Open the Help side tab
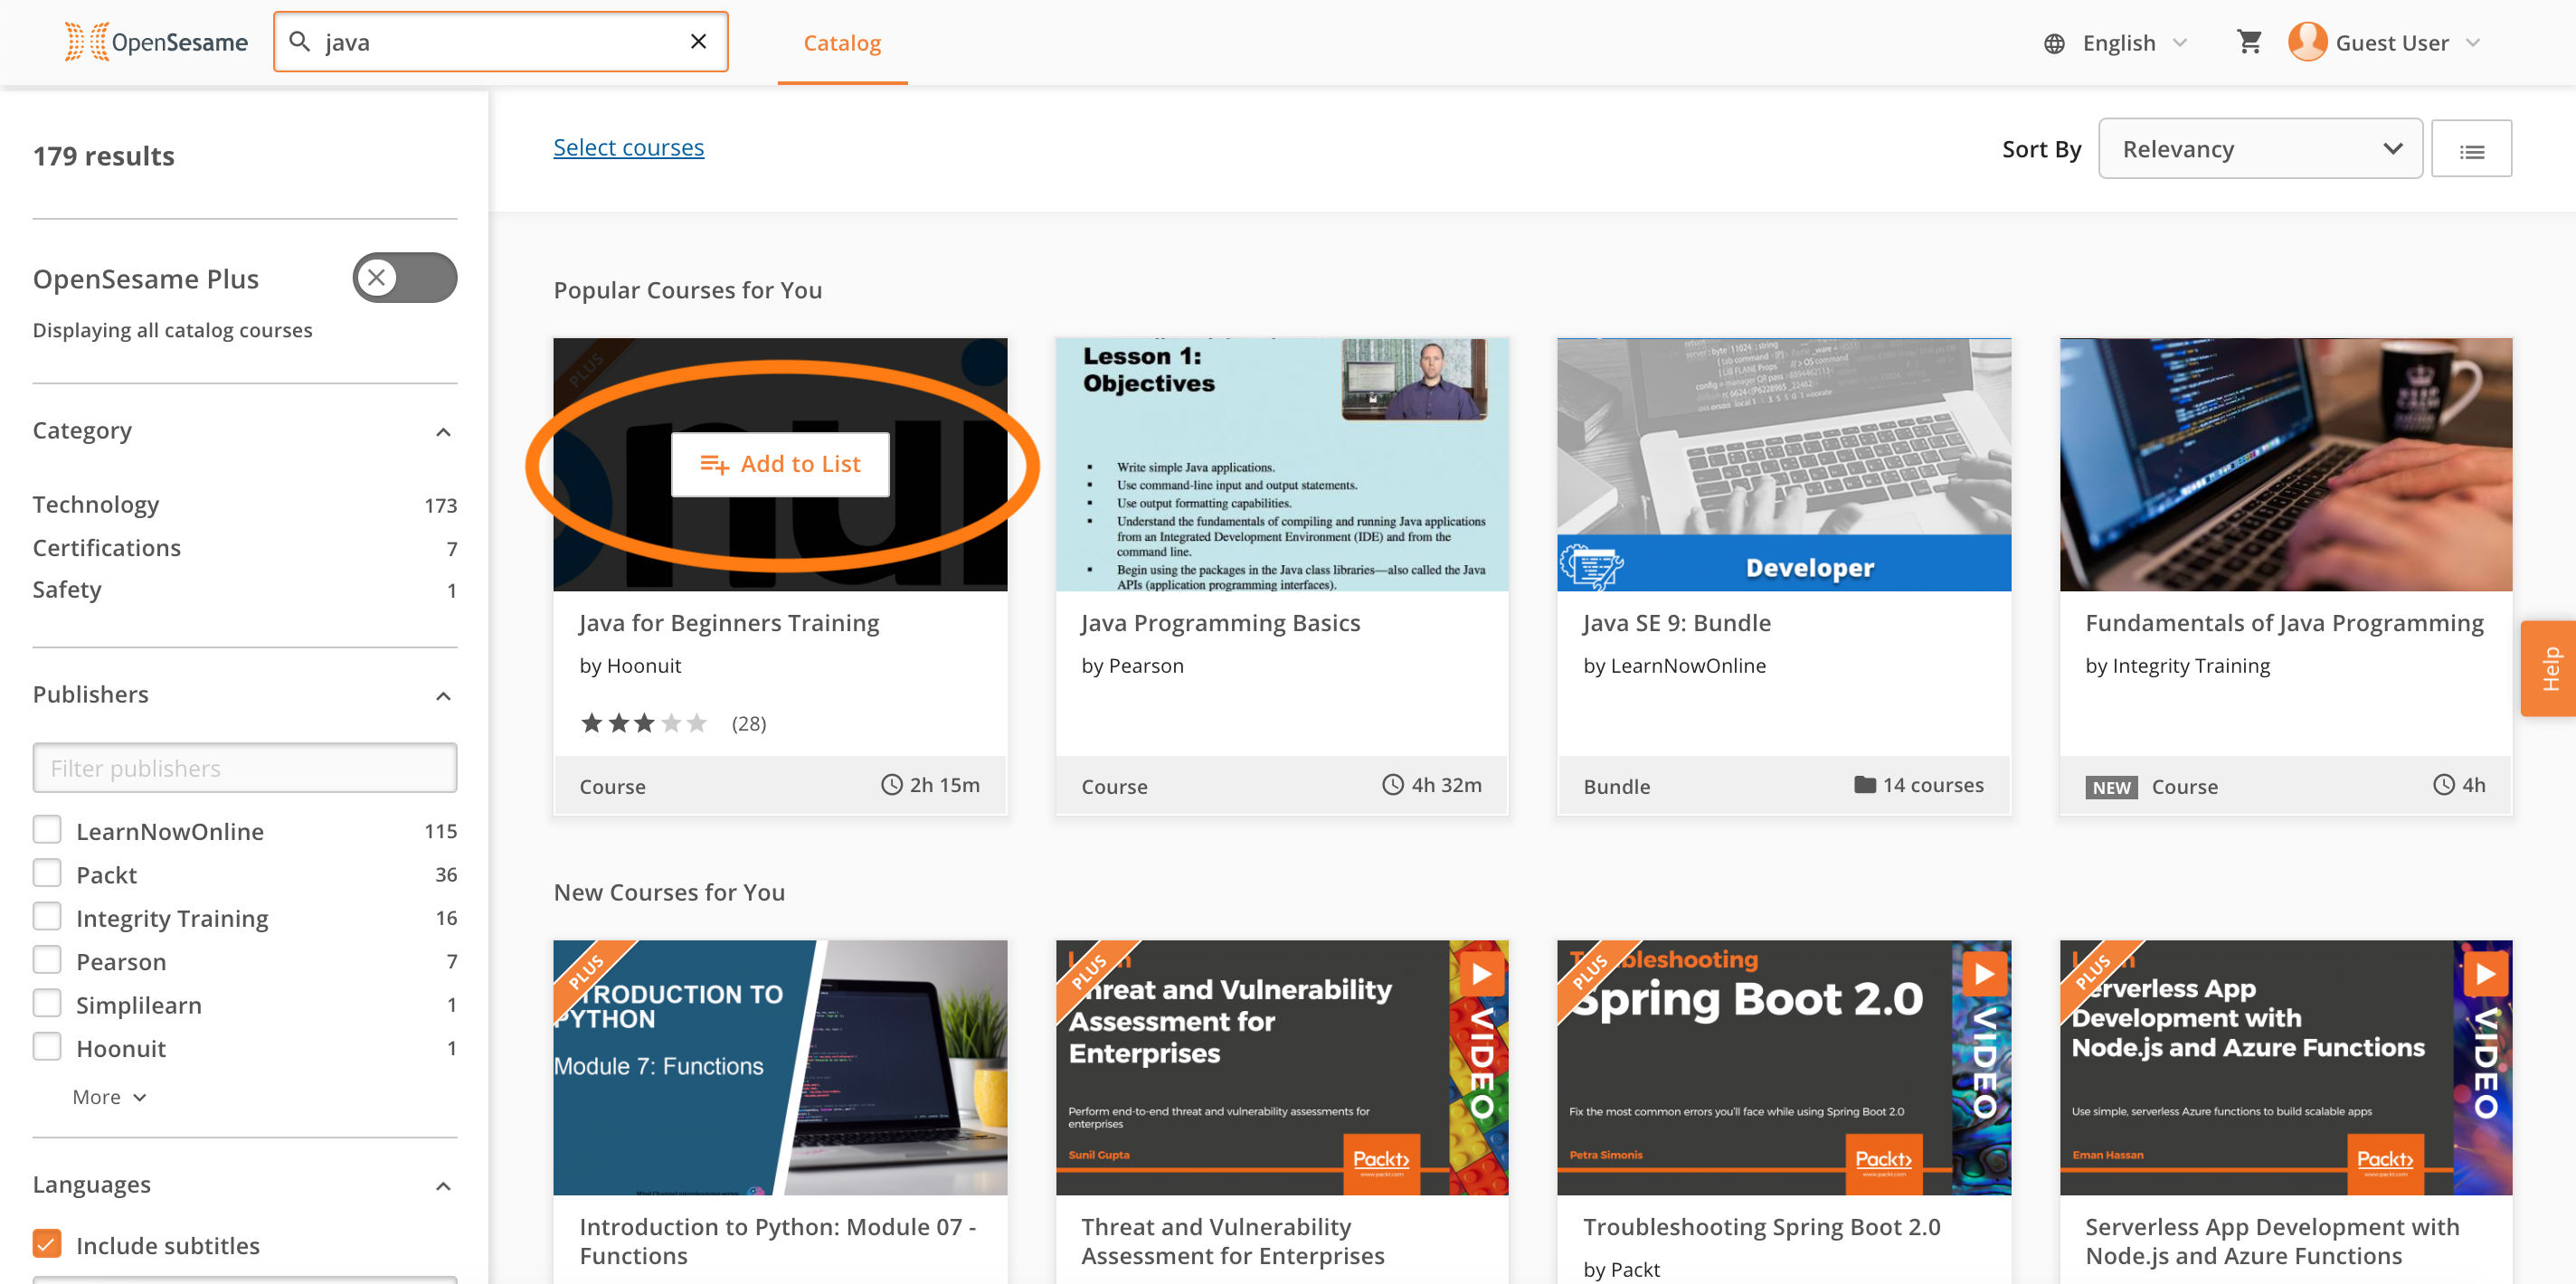Image resolution: width=2576 pixels, height=1284 pixels. (x=2549, y=668)
